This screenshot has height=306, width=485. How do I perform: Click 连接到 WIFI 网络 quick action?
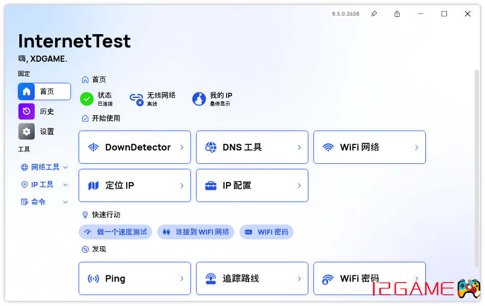[196, 232]
